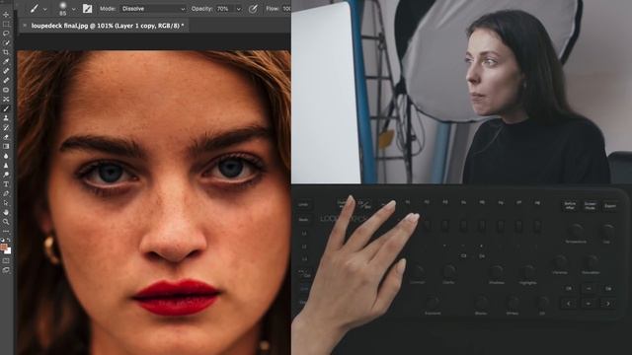Toggle pressure control for opacity
Screen dimensions: 632x355
tap(253, 9)
